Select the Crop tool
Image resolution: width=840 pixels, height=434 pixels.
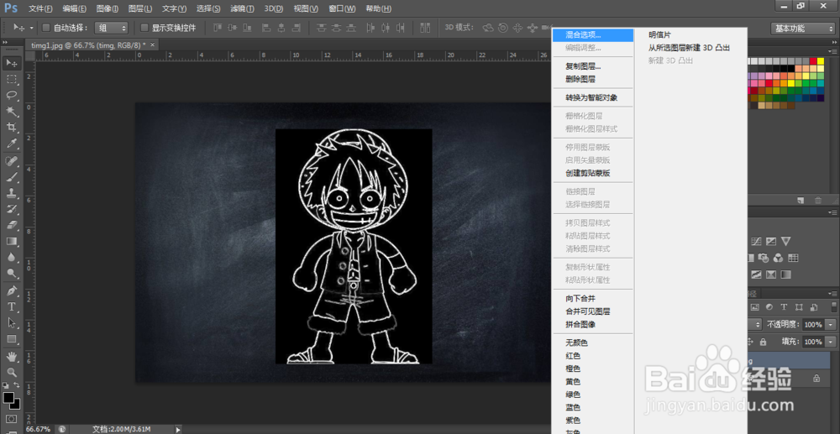pyautogui.click(x=12, y=128)
